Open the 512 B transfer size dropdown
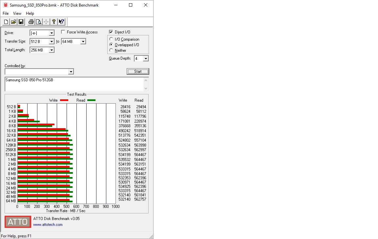Screen dimensions: 378x239 [x=52, y=41]
